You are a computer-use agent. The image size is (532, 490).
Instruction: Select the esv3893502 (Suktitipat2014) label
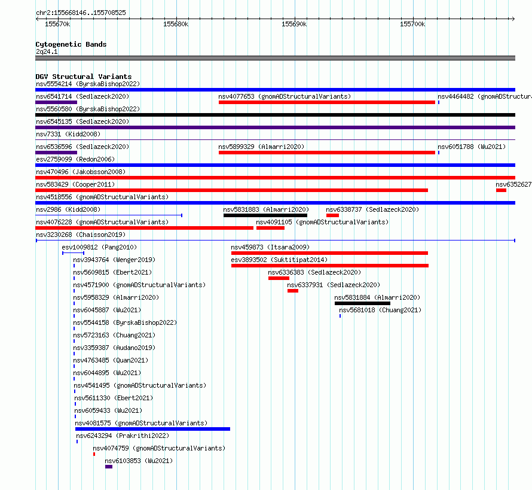click(x=280, y=260)
